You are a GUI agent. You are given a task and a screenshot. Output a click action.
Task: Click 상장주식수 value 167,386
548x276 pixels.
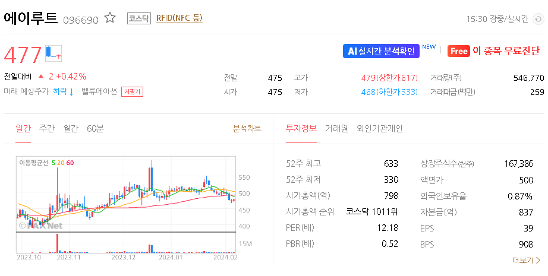(x=519, y=164)
